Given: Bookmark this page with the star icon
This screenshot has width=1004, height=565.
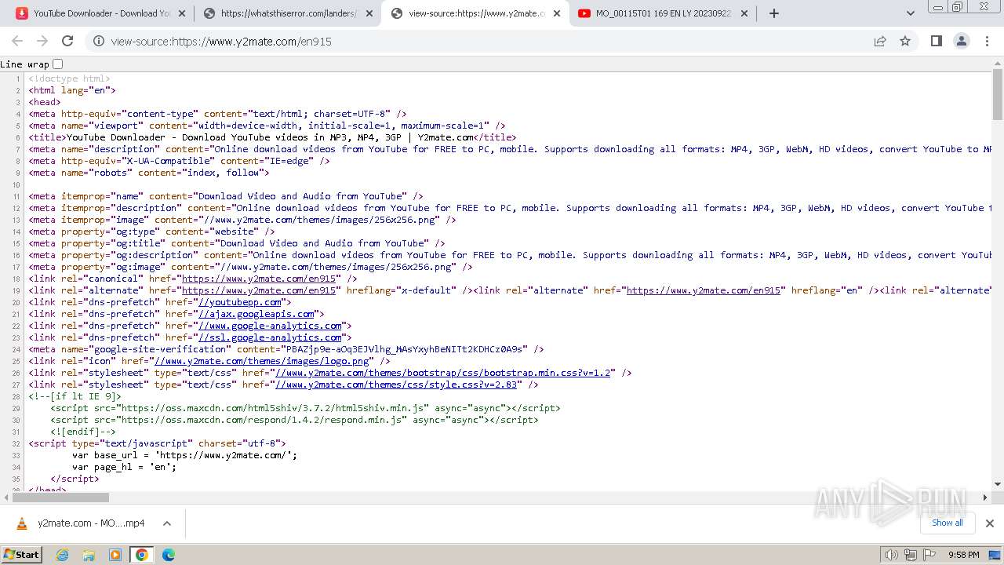Looking at the screenshot, I should click(x=905, y=41).
